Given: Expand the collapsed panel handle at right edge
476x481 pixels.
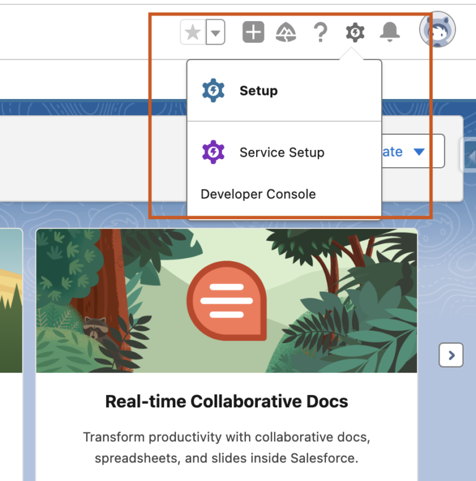Looking at the screenshot, I should click(x=469, y=155).
